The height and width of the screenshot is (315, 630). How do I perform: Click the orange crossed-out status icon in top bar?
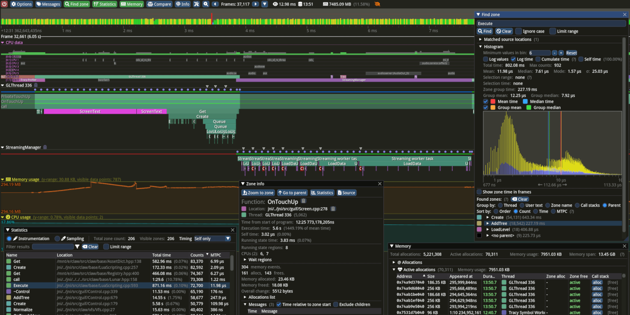tap(377, 4)
